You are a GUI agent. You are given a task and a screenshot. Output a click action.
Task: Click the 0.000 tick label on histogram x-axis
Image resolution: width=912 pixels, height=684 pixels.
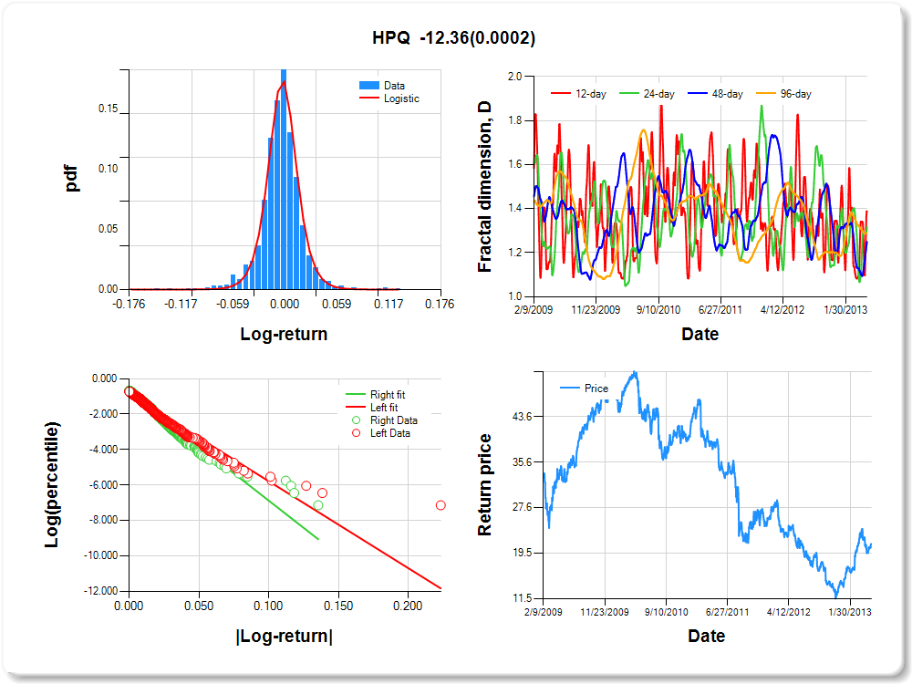pyautogui.click(x=285, y=304)
